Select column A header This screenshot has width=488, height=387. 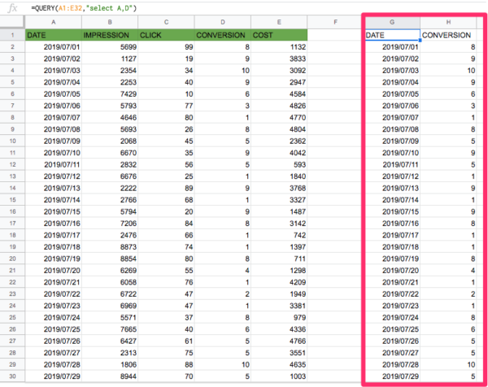(x=53, y=22)
